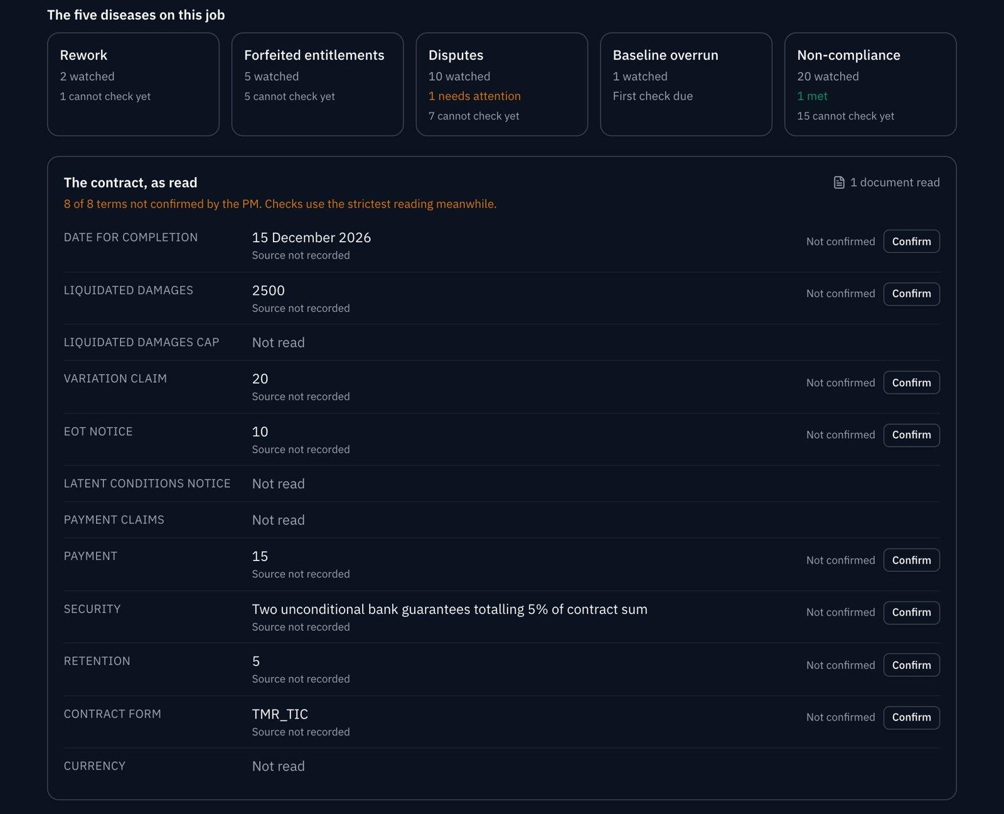Viewport: 1004px width, 814px height.
Task: Click 'Not read' for Payment Claims
Action: pyautogui.click(x=279, y=520)
